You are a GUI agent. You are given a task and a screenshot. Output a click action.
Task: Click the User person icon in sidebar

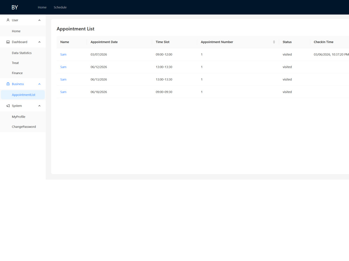click(x=8, y=20)
